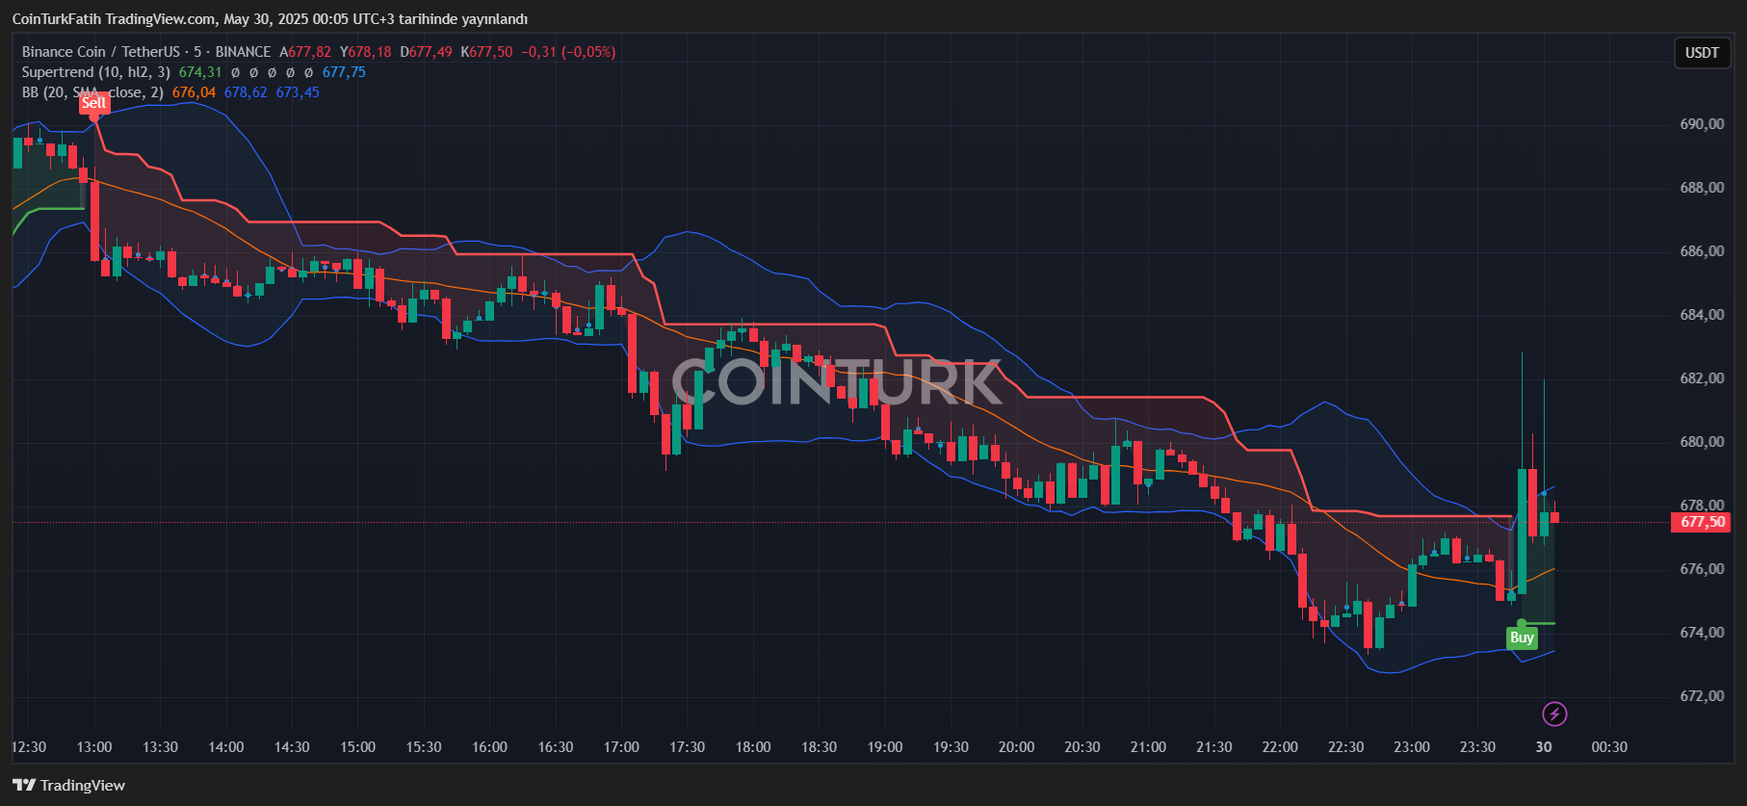Click the 23:00 time axis label
The width and height of the screenshot is (1747, 806).
(1412, 747)
